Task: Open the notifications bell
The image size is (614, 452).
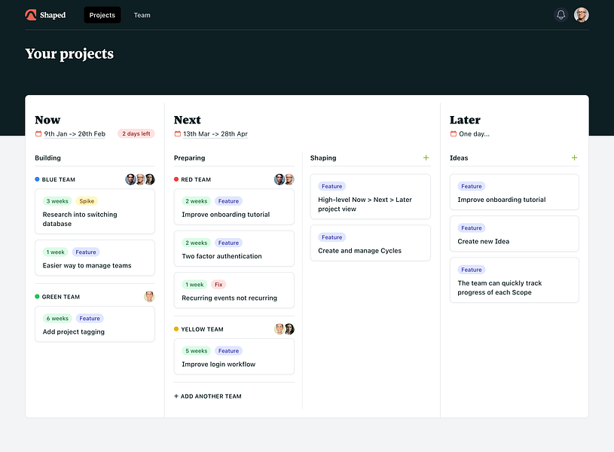Action: (x=561, y=15)
